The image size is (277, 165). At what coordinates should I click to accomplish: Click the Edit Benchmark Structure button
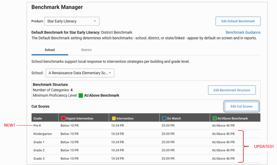pyautogui.click(x=232, y=90)
